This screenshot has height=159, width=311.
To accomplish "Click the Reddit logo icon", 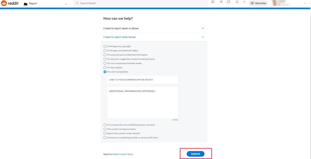I will 4,3.
